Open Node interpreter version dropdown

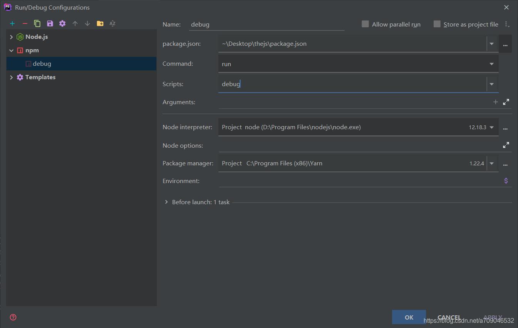pos(491,127)
